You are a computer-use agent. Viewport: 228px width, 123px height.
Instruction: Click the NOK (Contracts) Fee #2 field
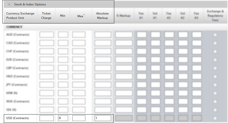click(x=169, y=102)
